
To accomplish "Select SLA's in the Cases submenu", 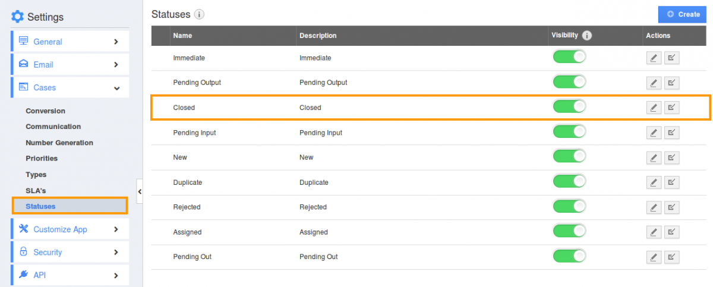I will coord(36,191).
